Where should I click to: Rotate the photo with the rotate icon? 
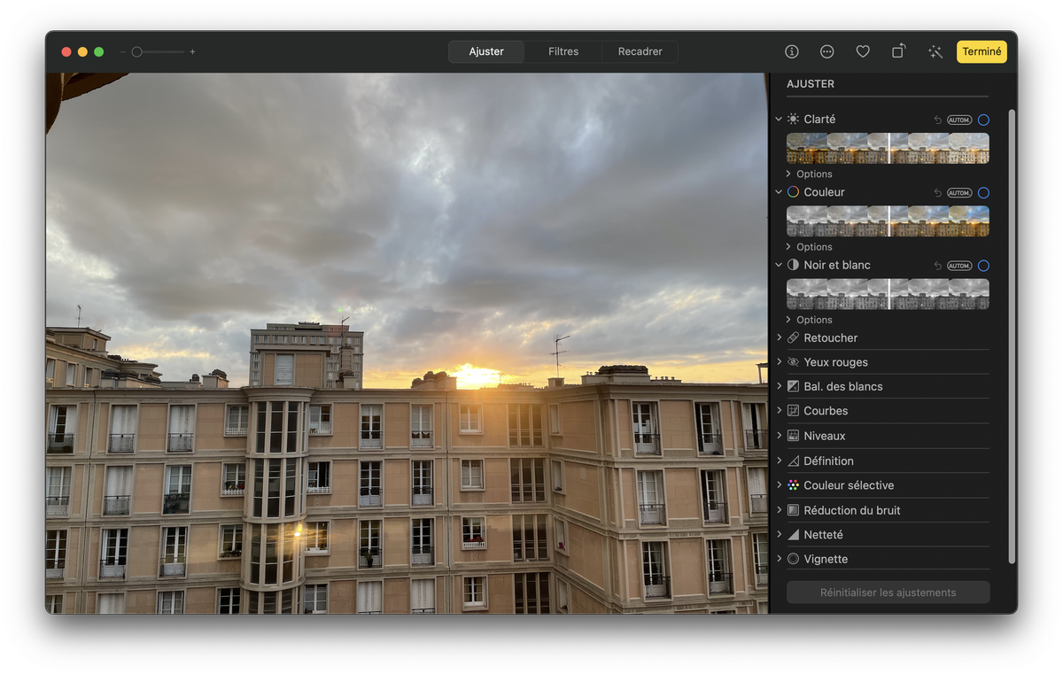(x=898, y=51)
